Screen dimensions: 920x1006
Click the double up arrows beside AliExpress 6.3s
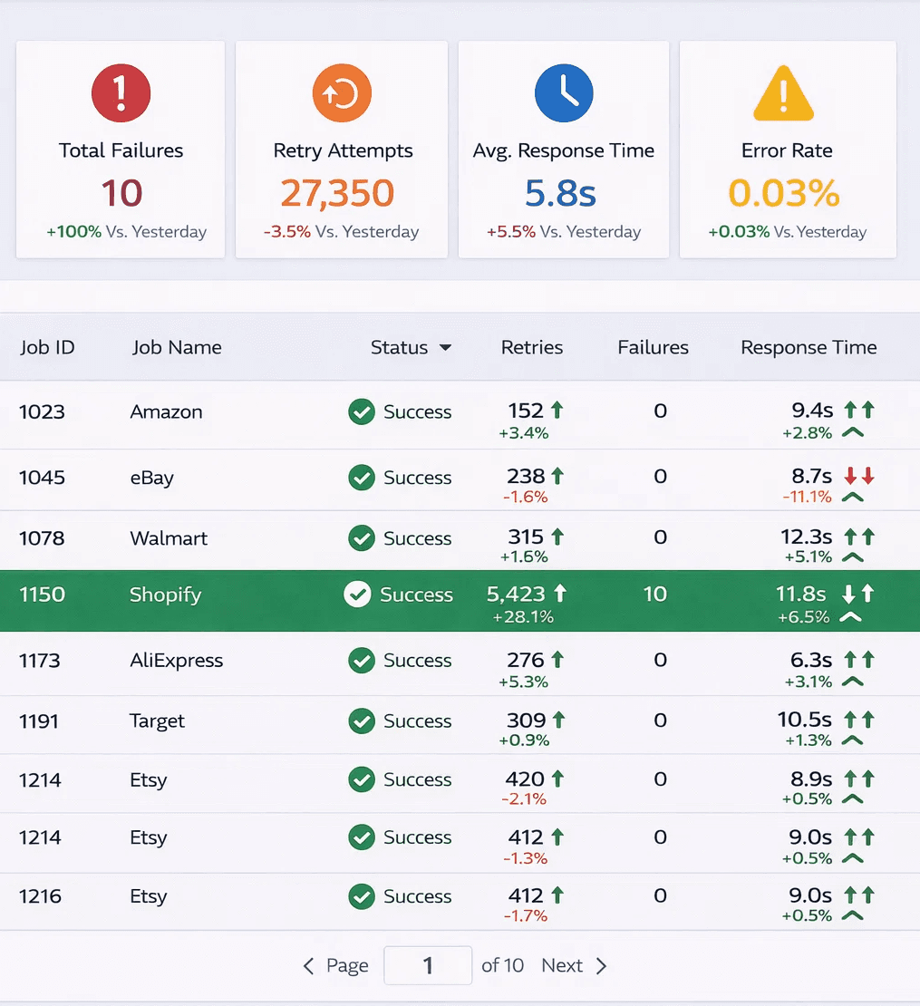pyautogui.click(x=859, y=660)
